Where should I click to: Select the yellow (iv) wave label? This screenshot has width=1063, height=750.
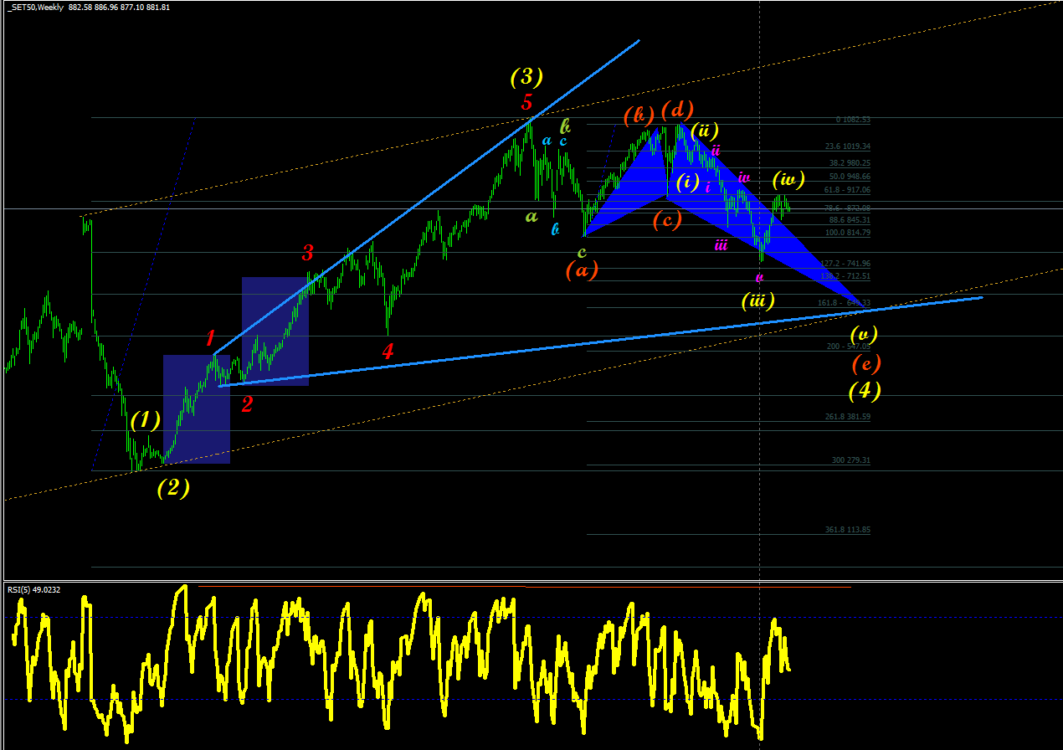pos(789,179)
